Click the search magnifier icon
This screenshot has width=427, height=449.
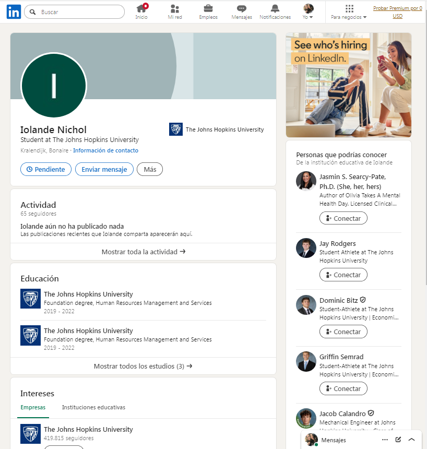tap(33, 12)
